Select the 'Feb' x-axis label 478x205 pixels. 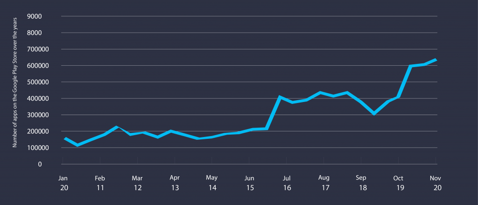(100, 178)
